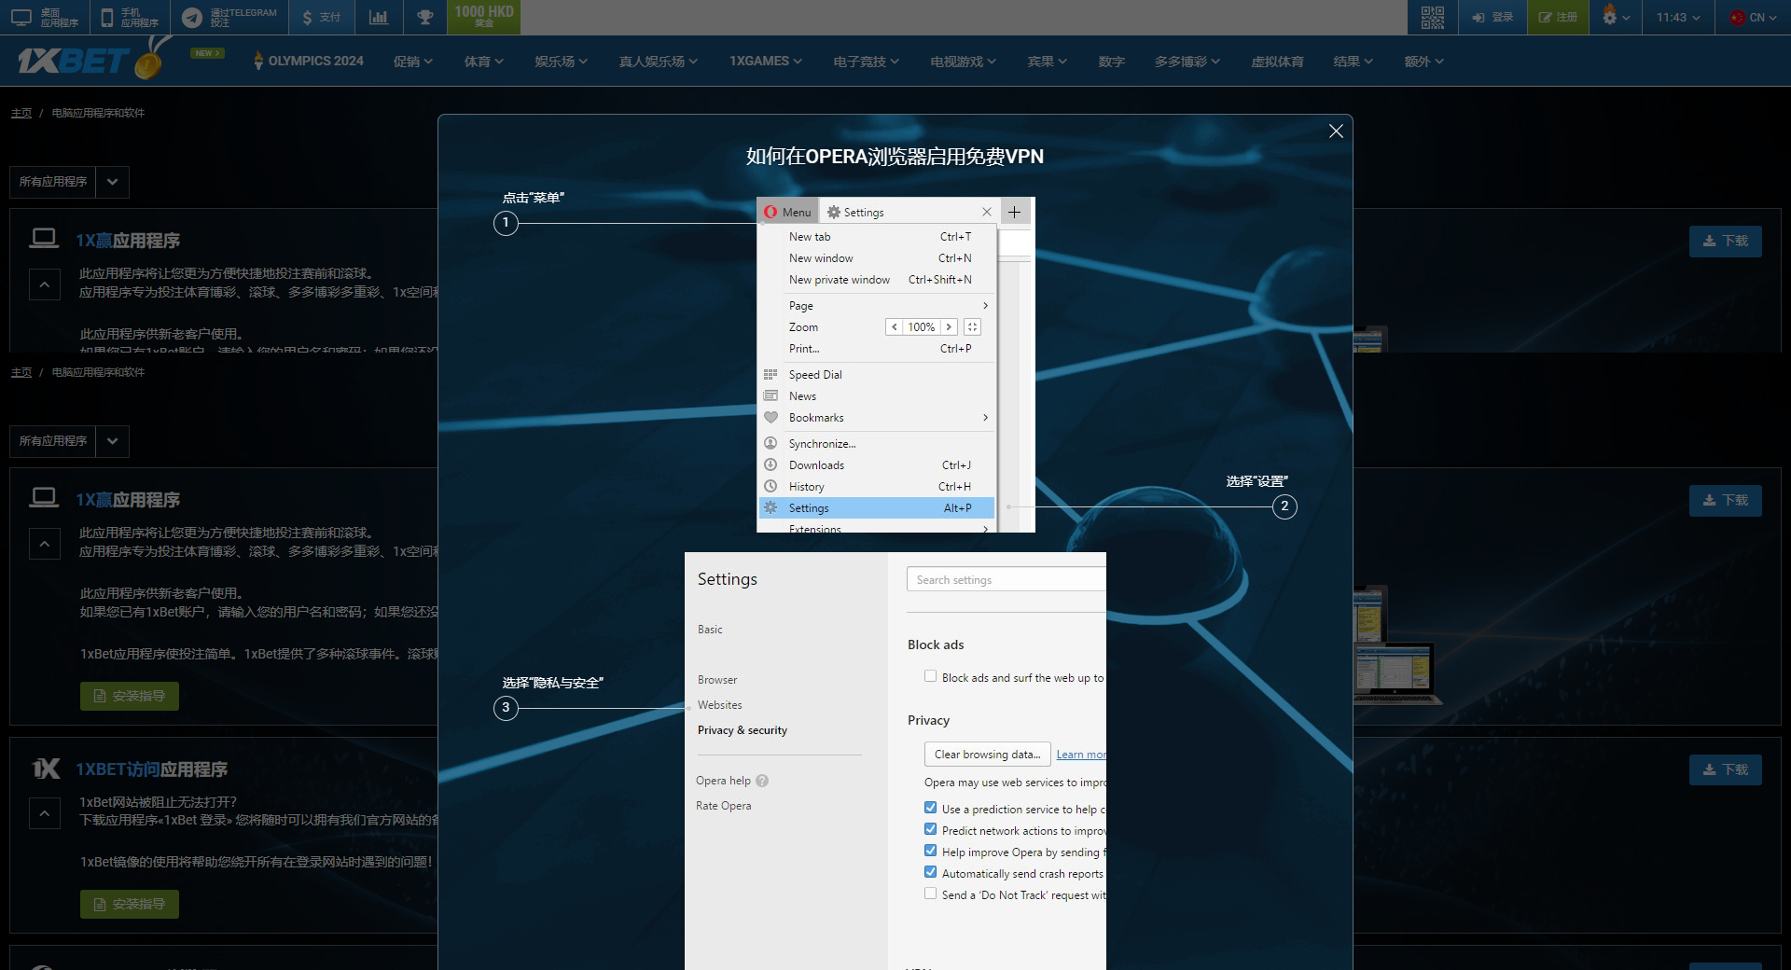Open the 11:43 time zone dropdown
Viewport: 1791px width, 970px height.
pyautogui.click(x=1678, y=17)
